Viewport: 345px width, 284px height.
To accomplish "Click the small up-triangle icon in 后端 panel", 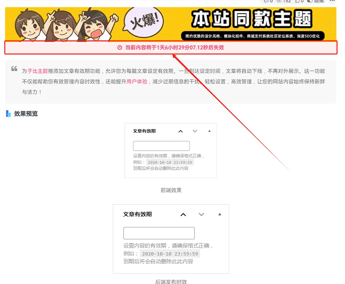I will 220,214.
